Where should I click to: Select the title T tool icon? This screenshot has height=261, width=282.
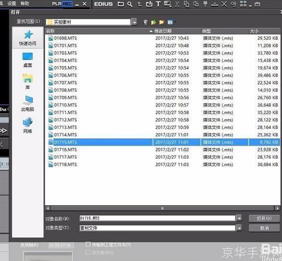(158, 4)
